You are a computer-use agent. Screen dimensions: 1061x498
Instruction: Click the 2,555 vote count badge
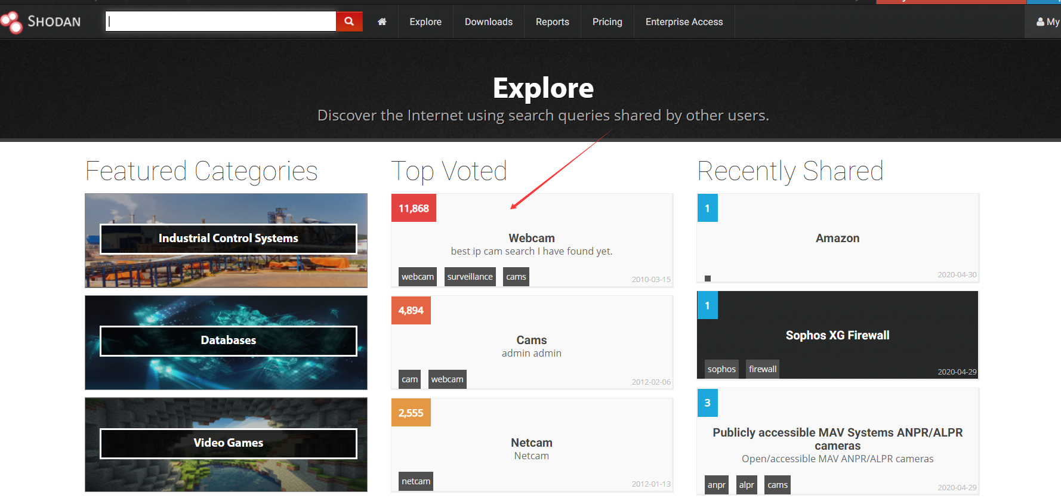[411, 413]
